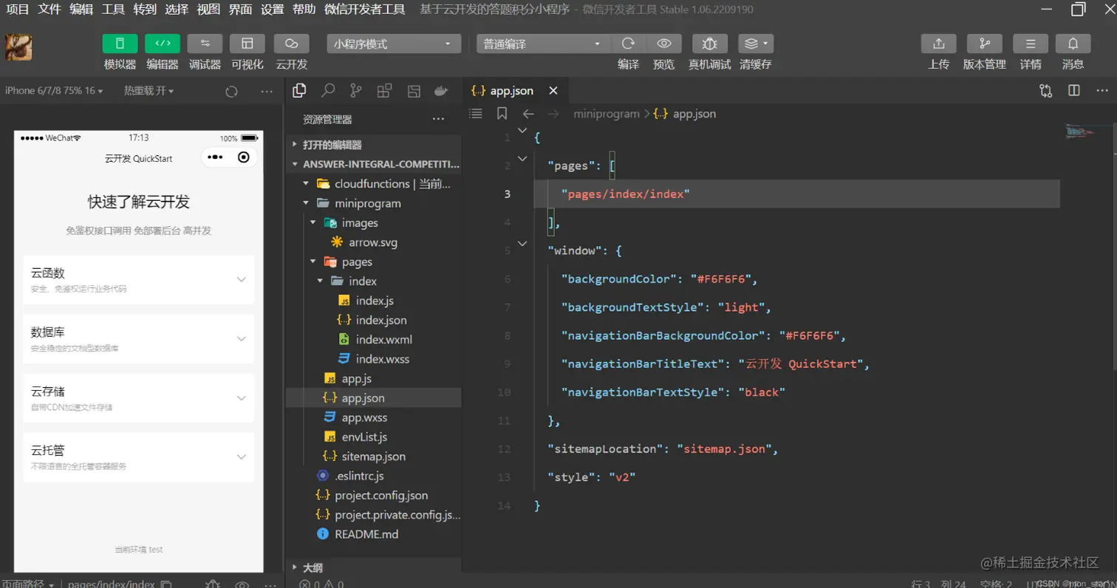
Task: Collapse the ANSWER-INTEGRAL-COMPETITI... project root
Action: (x=374, y=164)
